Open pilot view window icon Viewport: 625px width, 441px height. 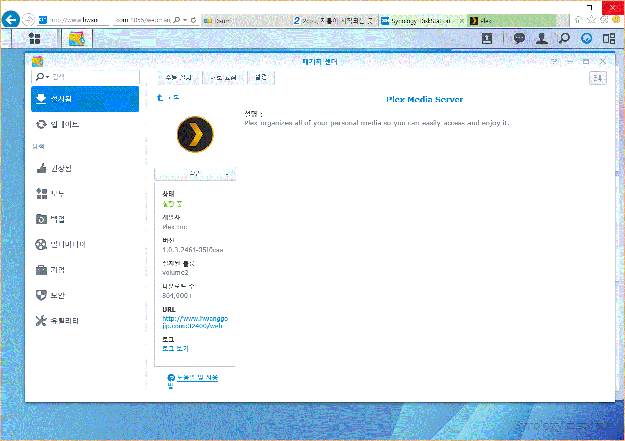tap(609, 38)
